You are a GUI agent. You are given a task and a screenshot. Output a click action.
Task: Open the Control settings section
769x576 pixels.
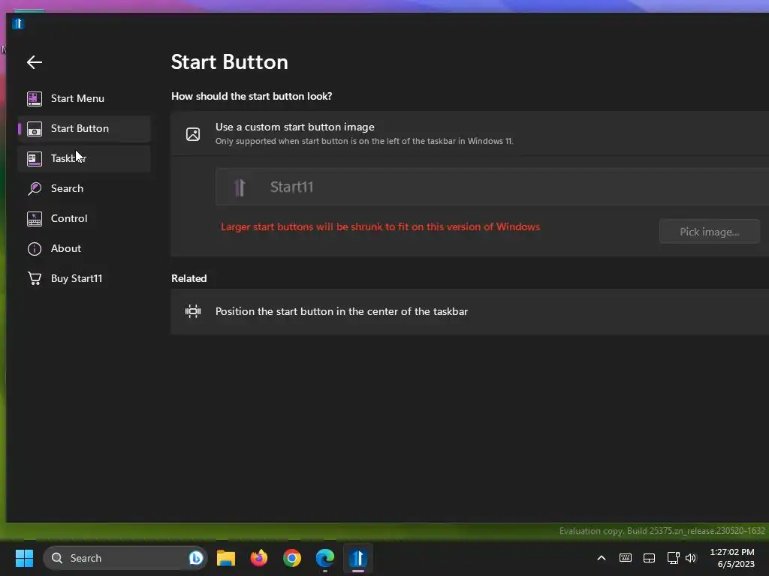click(84, 218)
